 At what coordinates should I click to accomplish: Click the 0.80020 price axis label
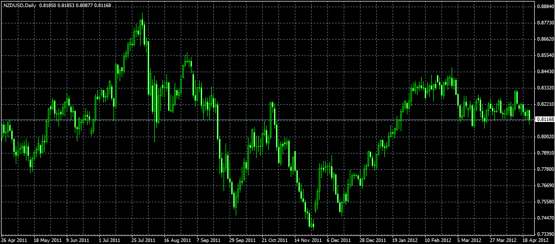coord(545,137)
